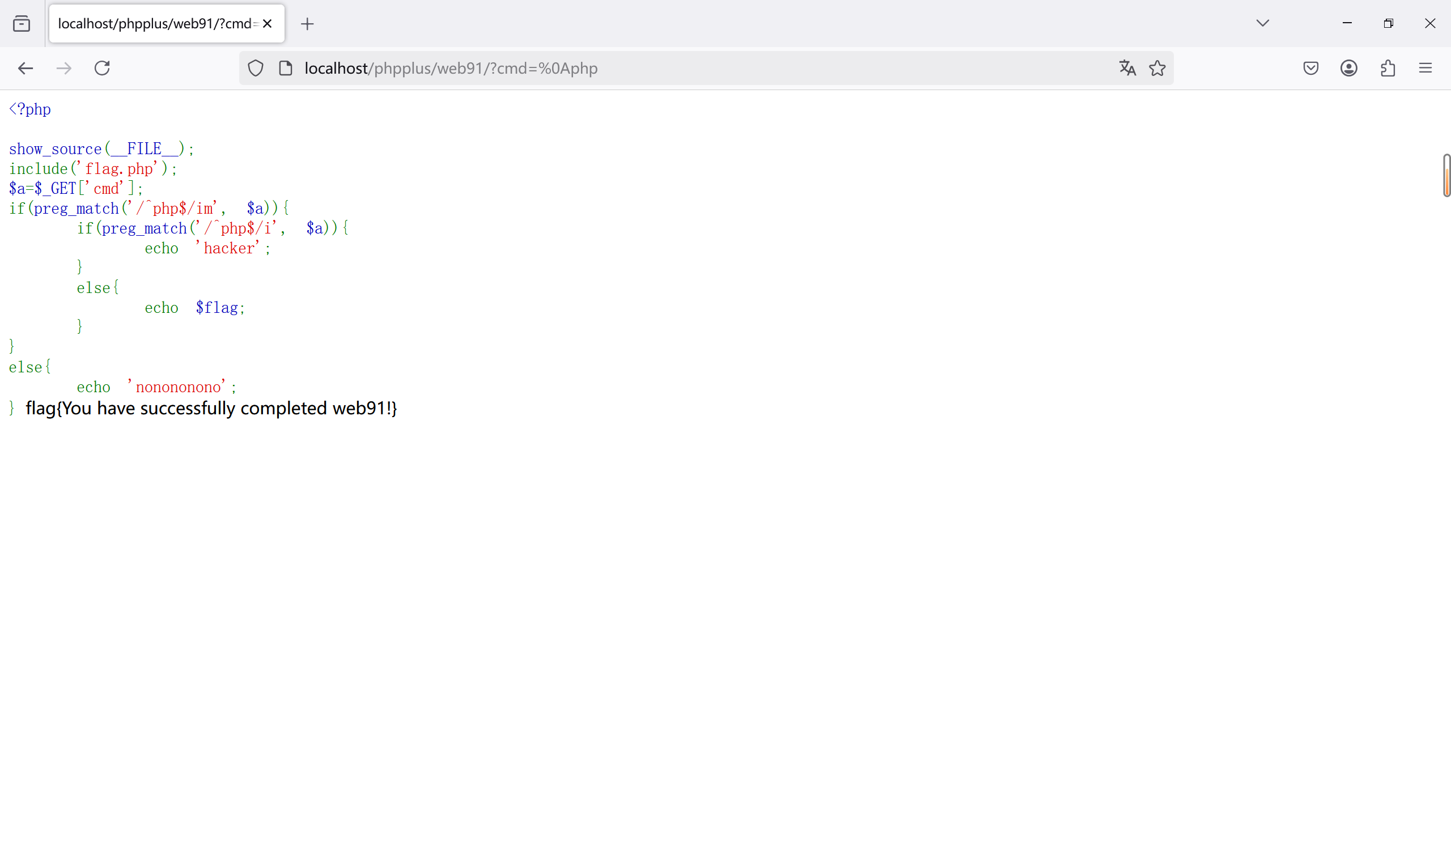1451x866 pixels.
Task: Open the extensions puzzle icon
Action: click(1388, 68)
